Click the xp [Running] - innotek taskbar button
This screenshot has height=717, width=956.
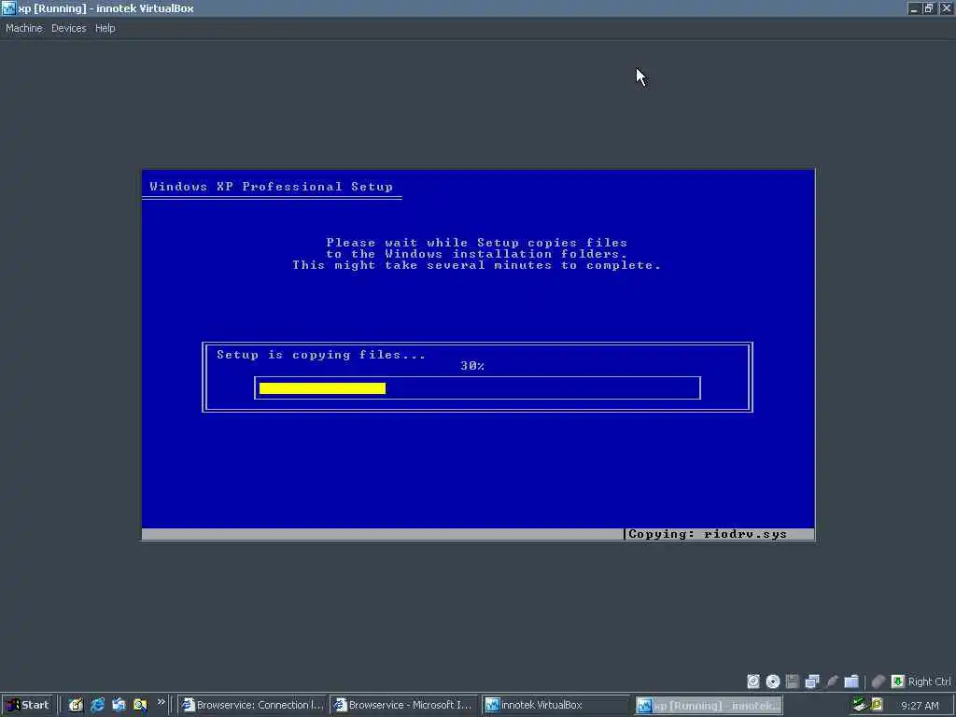(x=709, y=706)
